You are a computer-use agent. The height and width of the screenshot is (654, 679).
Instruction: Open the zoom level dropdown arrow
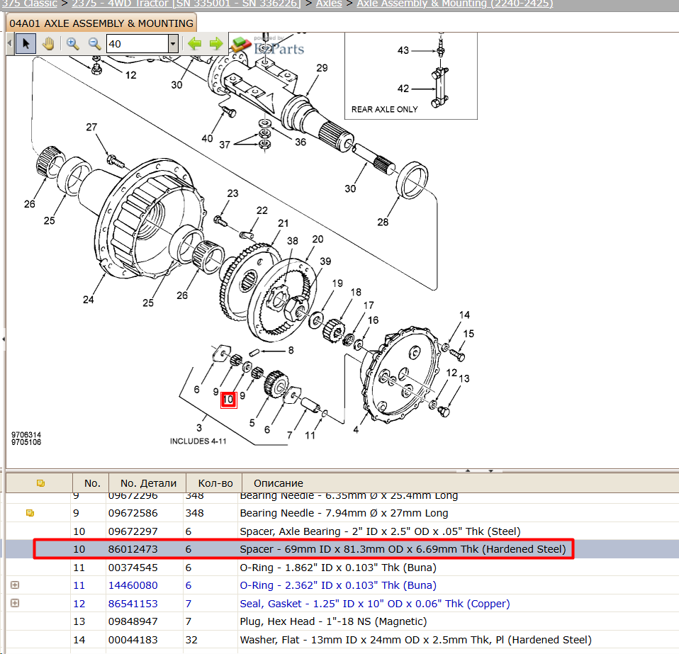click(173, 44)
